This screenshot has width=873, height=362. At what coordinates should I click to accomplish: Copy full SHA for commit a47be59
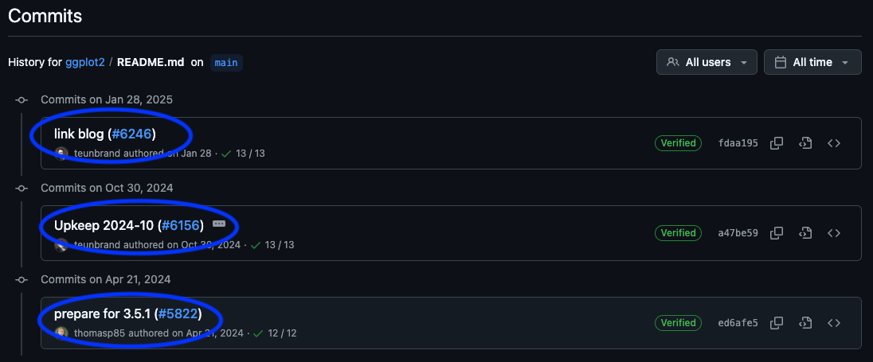point(777,233)
